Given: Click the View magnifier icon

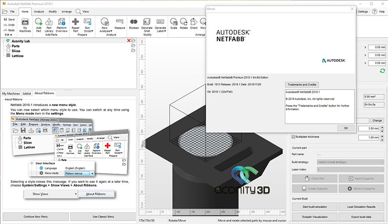Looking at the screenshot, I should (x=78, y=12).
